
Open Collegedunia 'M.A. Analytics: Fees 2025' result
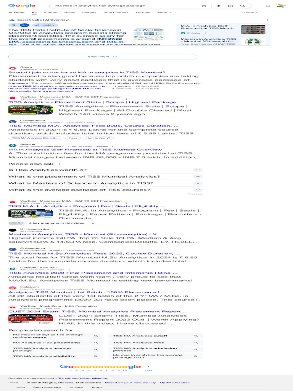coord(94,126)
